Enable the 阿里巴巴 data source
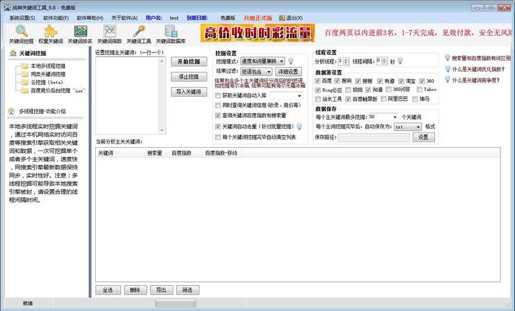The height and width of the screenshot is (311, 515). pos(384,99)
